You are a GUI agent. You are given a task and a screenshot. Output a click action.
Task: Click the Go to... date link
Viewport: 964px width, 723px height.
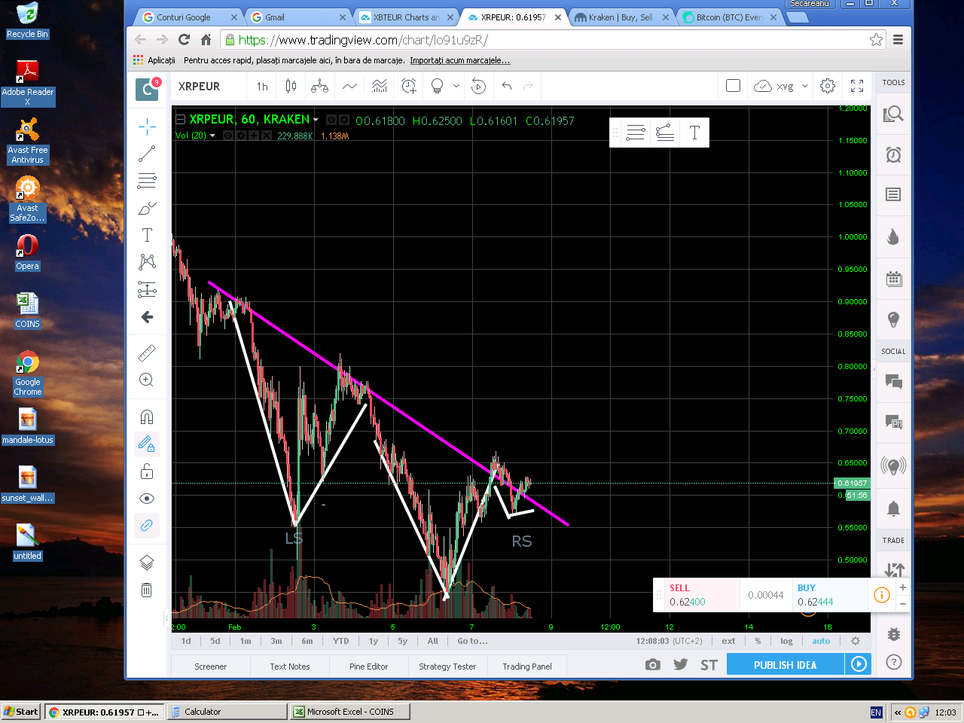[x=472, y=642]
